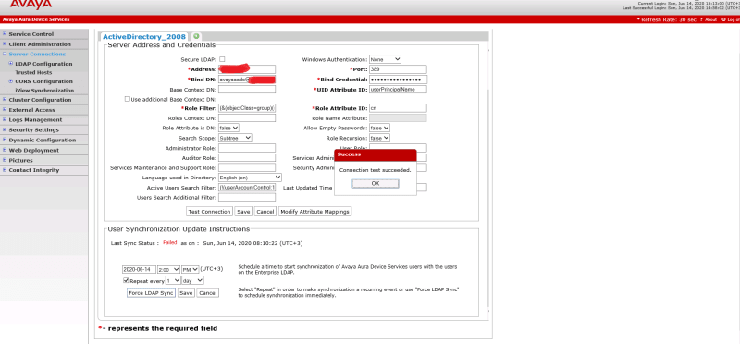This screenshot has width=740, height=344.
Task: Open Client Administration menu section
Action: pos(40,44)
